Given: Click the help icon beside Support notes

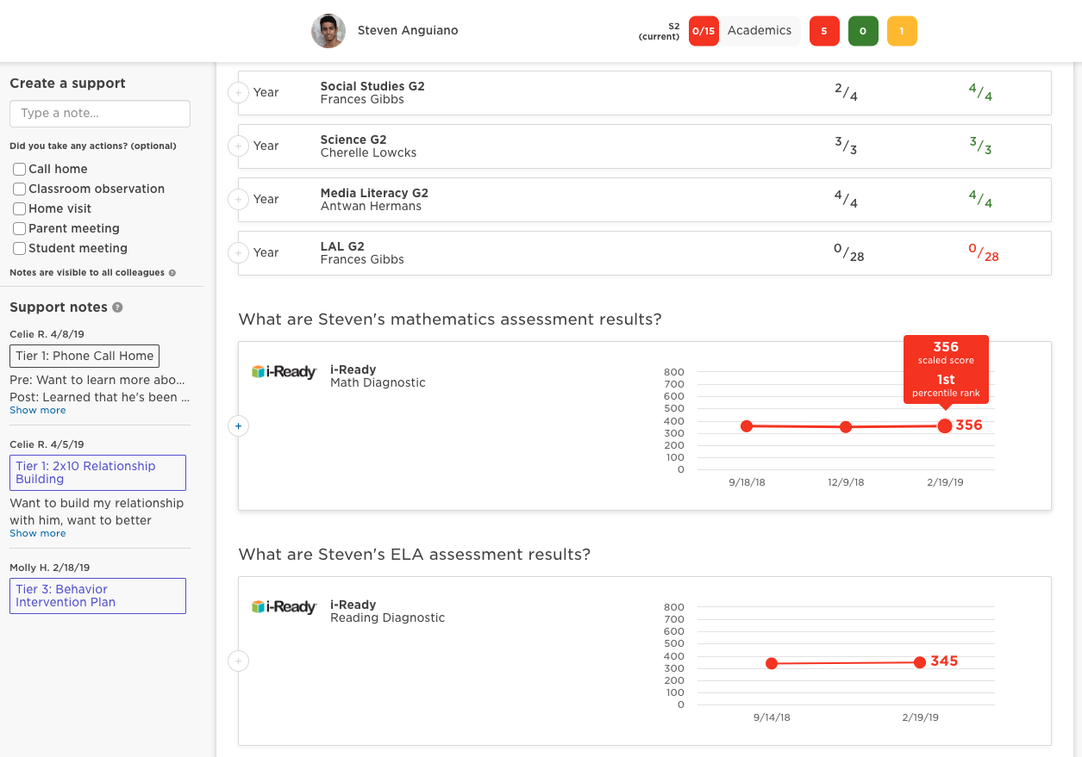Looking at the screenshot, I should click(117, 307).
